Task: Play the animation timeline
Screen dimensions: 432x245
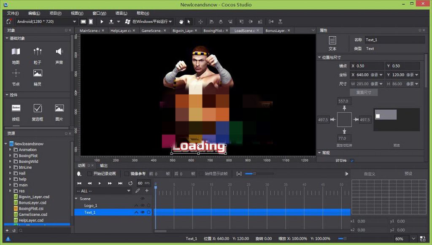Action: coord(100,183)
